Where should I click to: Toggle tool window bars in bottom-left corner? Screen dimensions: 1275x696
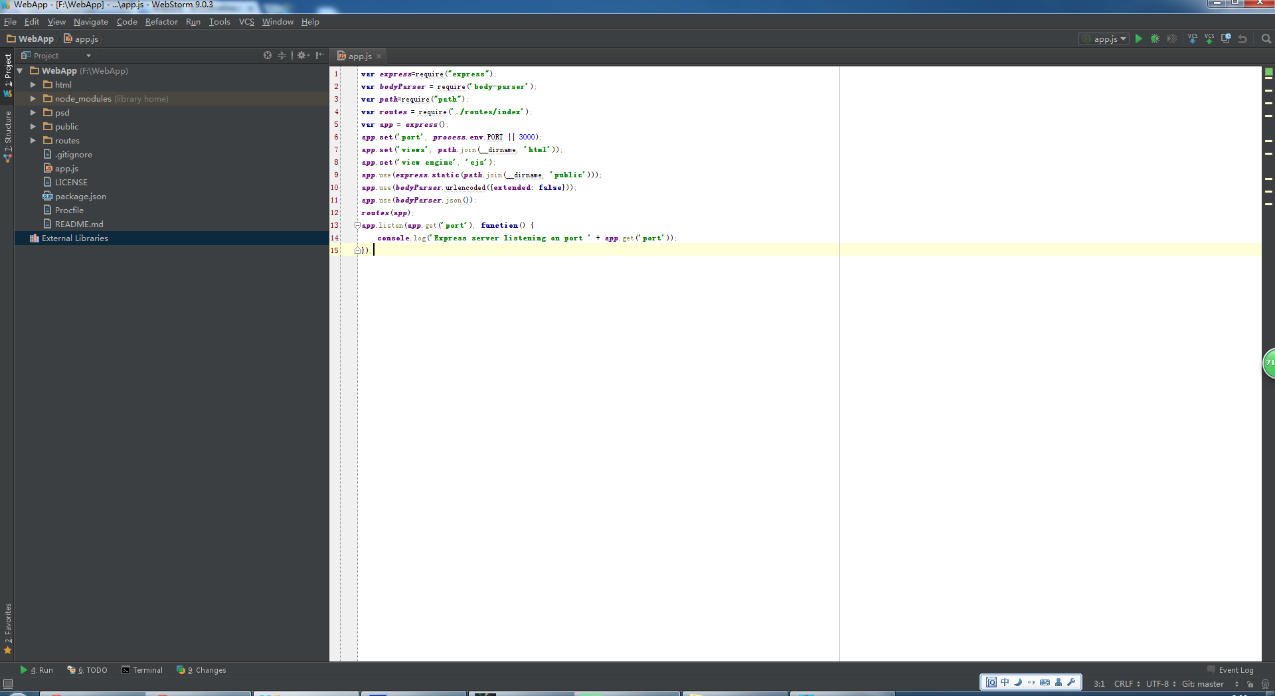pyautogui.click(x=8, y=684)
